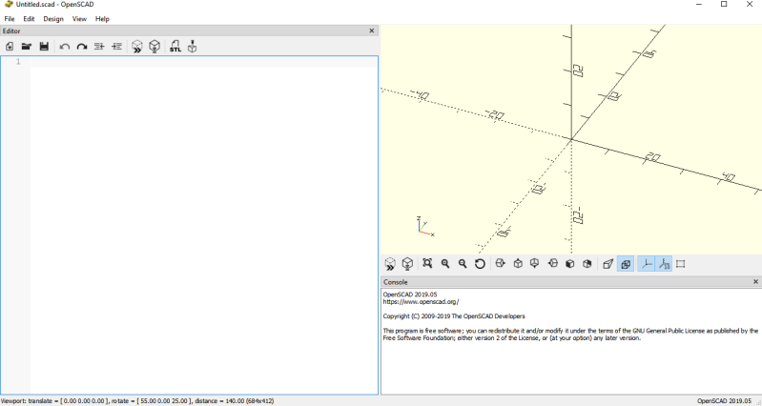Save the script with the floppy disk icon
The image size is (762, 406).
point(44,46)
